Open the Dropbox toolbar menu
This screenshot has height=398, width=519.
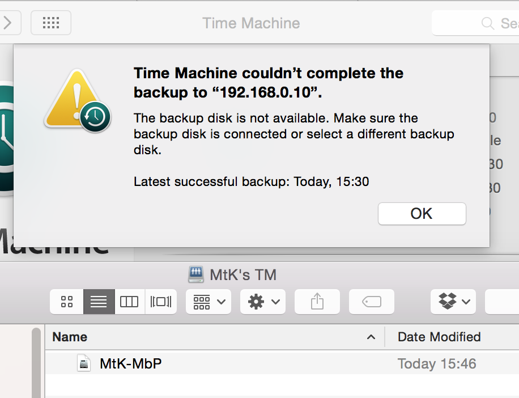click(453, 302)
